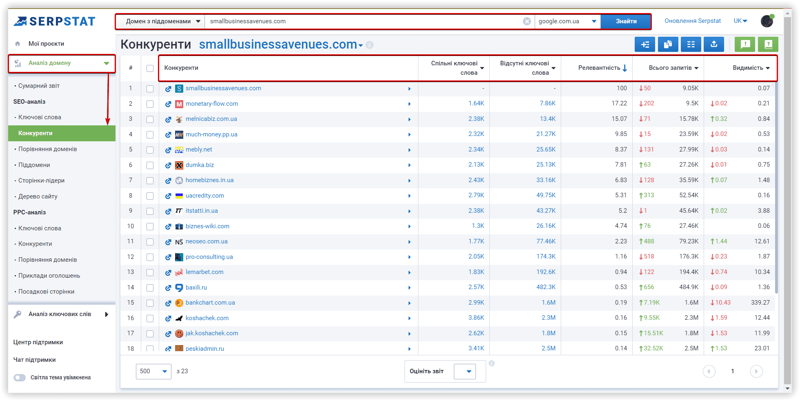Check the box for much-money.pp.ua row

click(150, 135)
